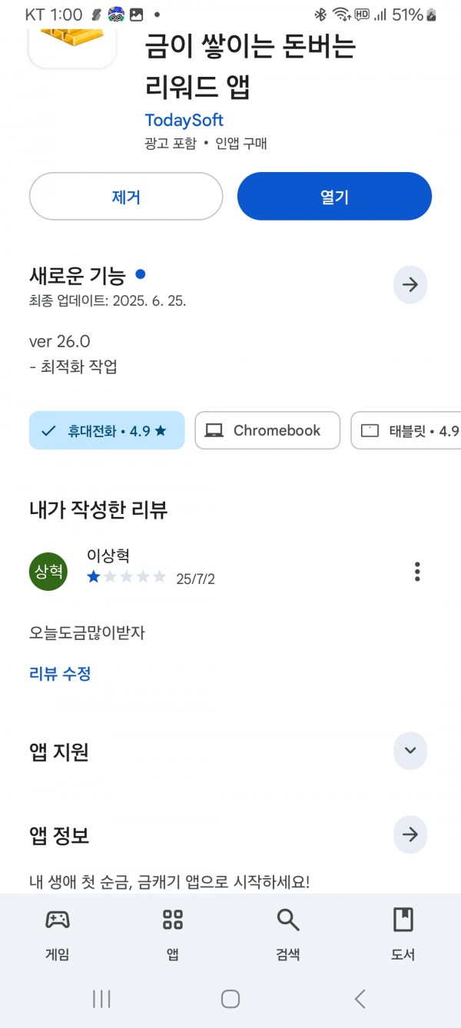Open the TodaySoft developer link
The image size is (461, 1028).
(x=184, y=120)
